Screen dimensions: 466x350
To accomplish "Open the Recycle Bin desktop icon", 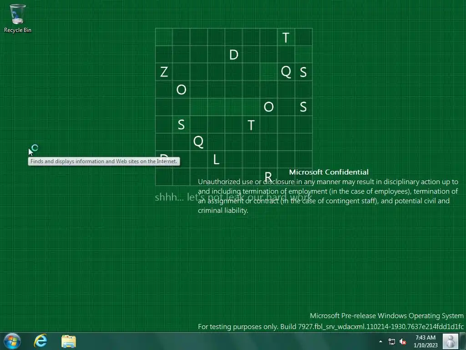I will 18,18.
